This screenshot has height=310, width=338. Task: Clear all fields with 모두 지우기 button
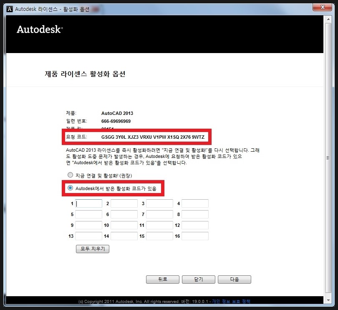[93, 249]
